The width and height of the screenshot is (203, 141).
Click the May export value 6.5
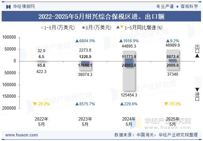pos(41,57)
